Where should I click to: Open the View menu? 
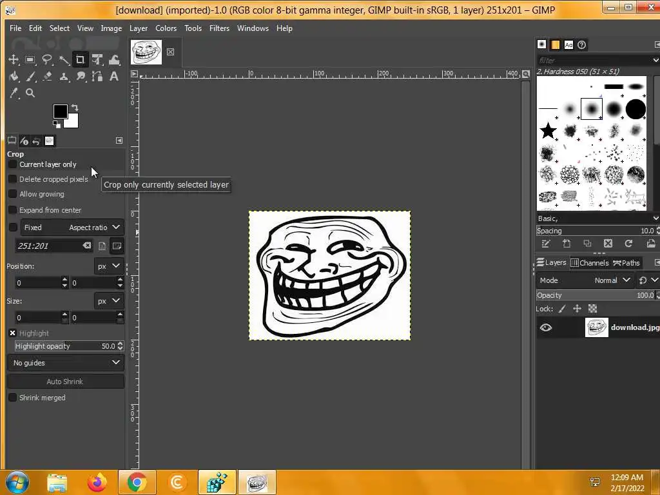(x=85, y=28)
